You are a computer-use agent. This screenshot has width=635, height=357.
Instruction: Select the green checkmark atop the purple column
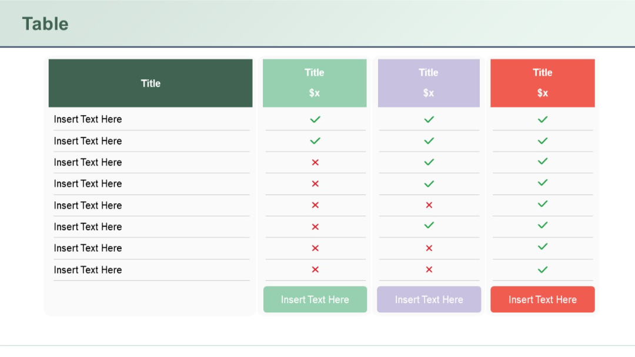429,119
